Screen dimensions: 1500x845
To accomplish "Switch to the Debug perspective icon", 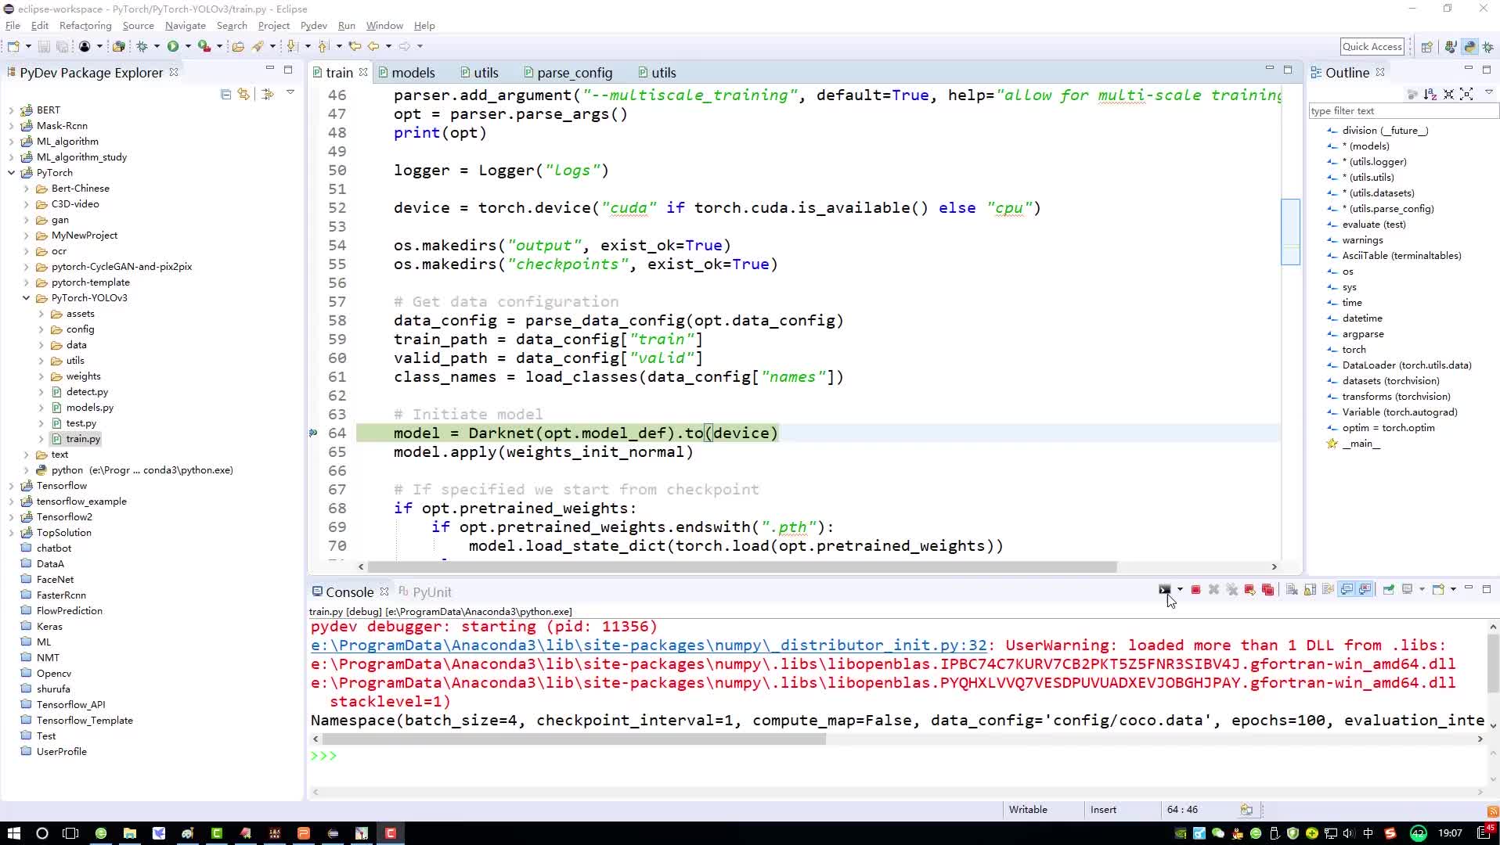I will pos(1487,47).
